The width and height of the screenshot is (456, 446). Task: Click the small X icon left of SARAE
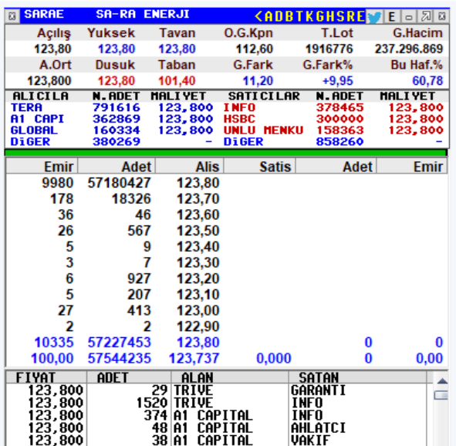pos(12,16)
